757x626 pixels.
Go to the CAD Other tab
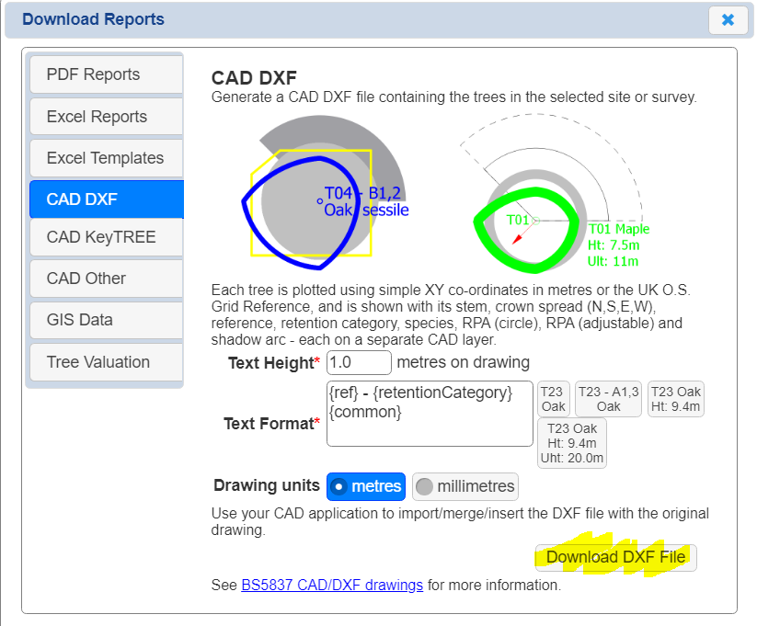(106, 279)
